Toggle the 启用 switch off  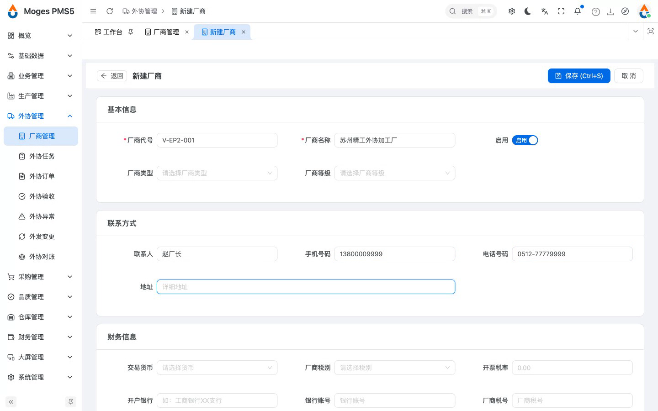tap(525, 140)
